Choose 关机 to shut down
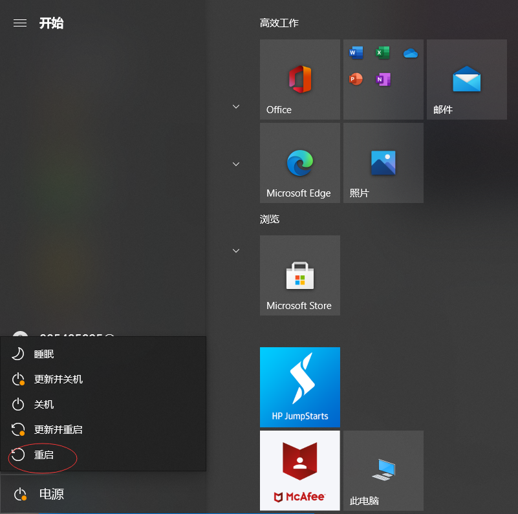This screenshot has height=514, width=518. click(x=103, y=404)
